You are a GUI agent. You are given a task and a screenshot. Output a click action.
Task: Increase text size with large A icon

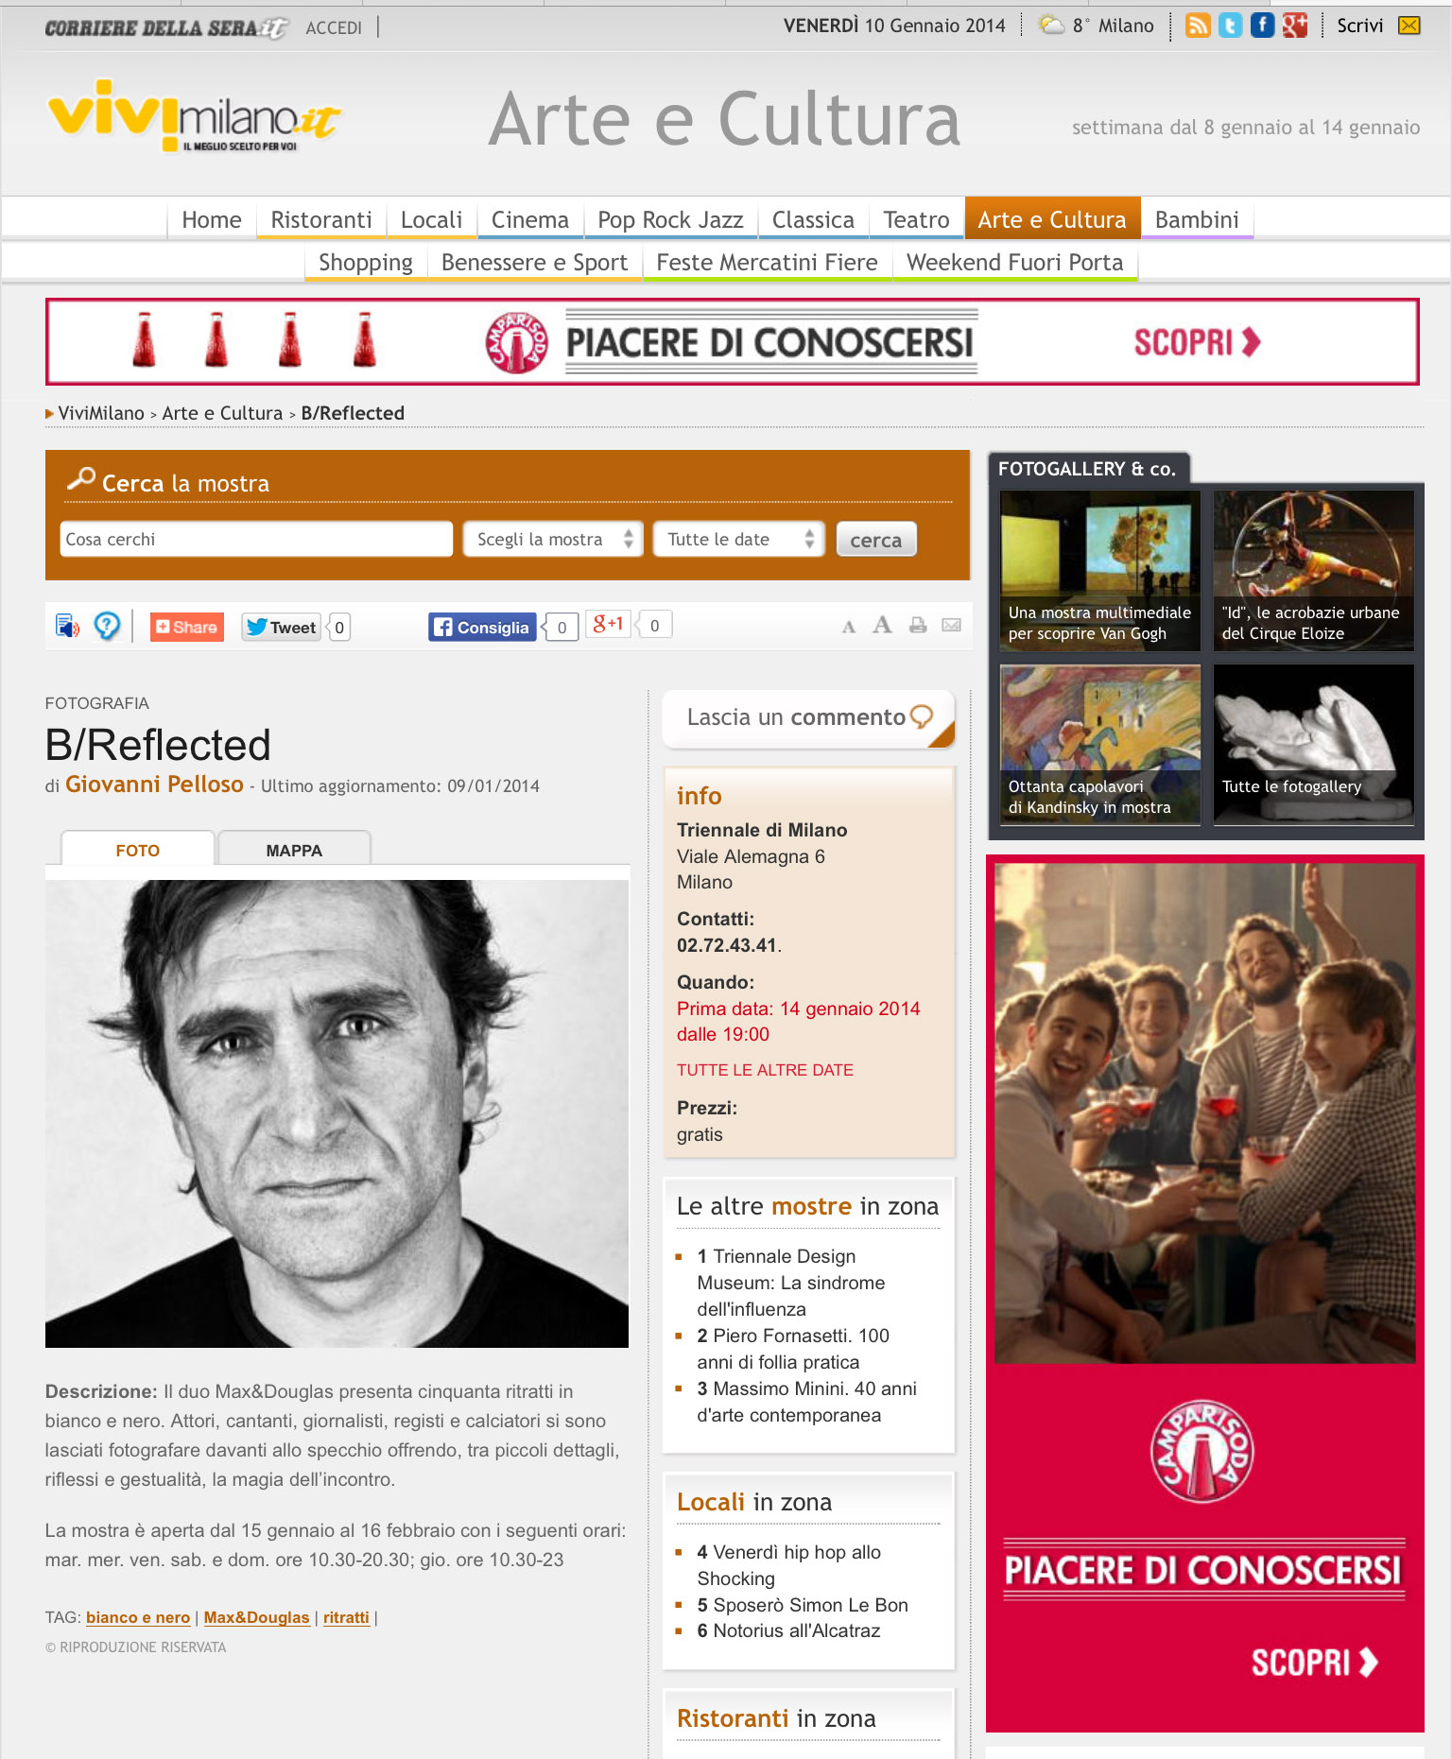coord(882,624)
